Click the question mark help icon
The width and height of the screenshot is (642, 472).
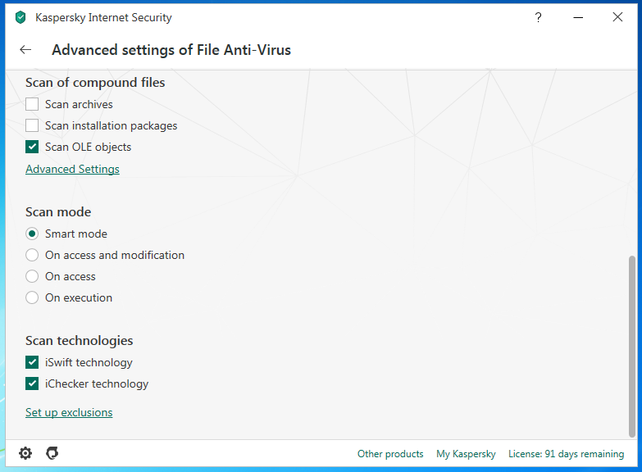coord(539,17)
